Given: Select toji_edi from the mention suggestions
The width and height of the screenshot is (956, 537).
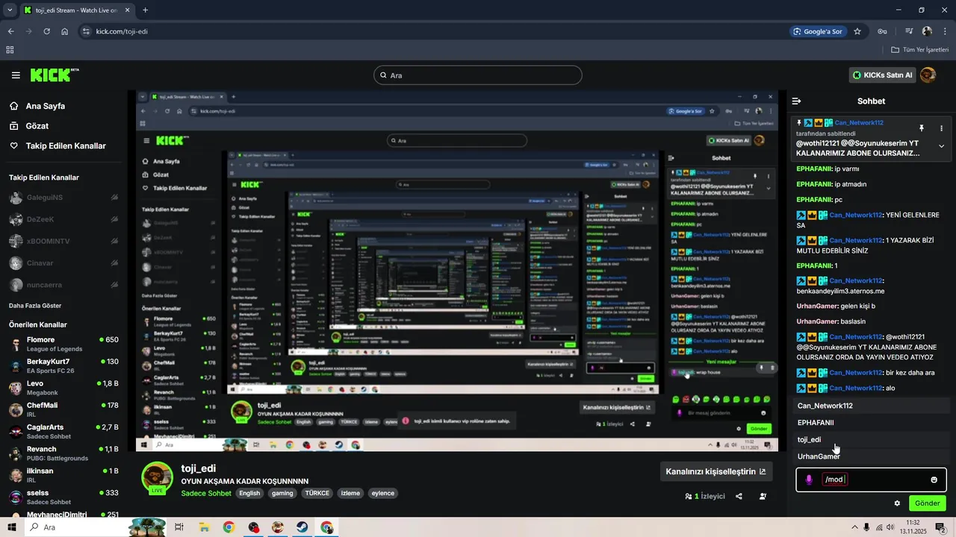Looking at the screenshot, I should pos(871,439).
